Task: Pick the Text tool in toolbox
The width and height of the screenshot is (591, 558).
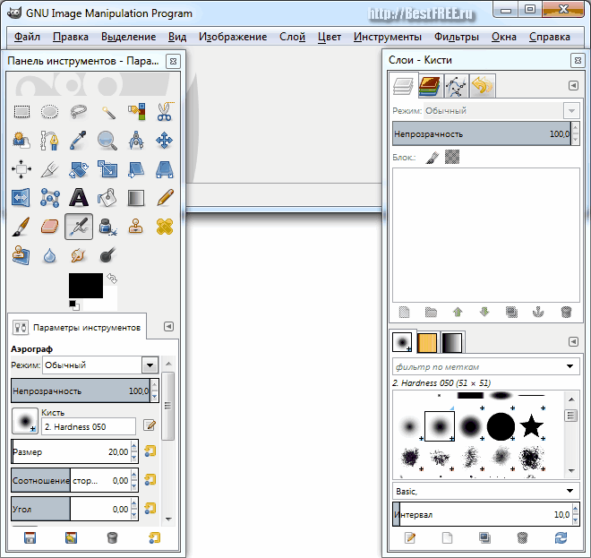Action: 79,197
